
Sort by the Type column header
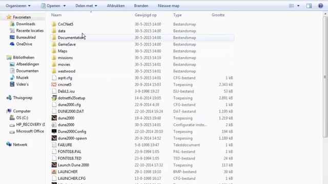pyautogui.click(x=177, y=15)
